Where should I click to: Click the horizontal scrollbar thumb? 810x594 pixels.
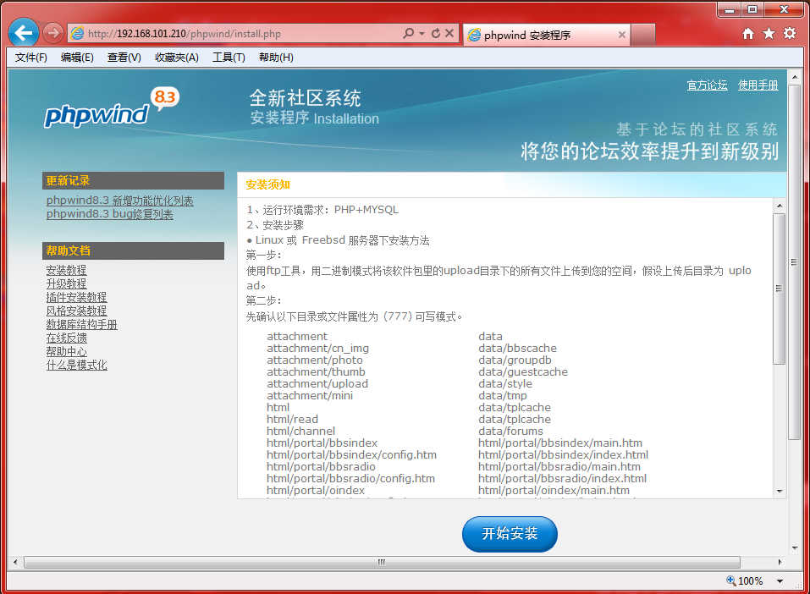click(x=382, y=562)
